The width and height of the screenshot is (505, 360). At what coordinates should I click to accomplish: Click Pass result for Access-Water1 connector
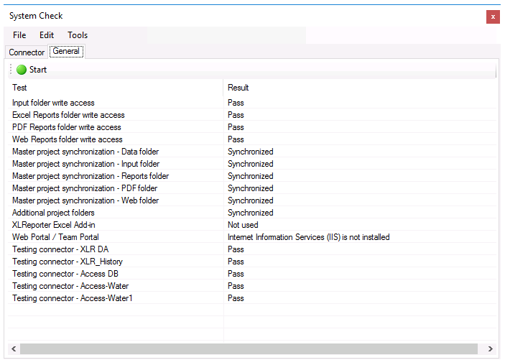click(236, 298)
